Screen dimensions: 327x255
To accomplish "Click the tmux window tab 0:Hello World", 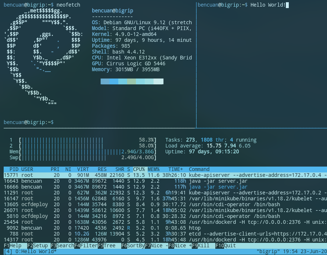I will [36, 251].
